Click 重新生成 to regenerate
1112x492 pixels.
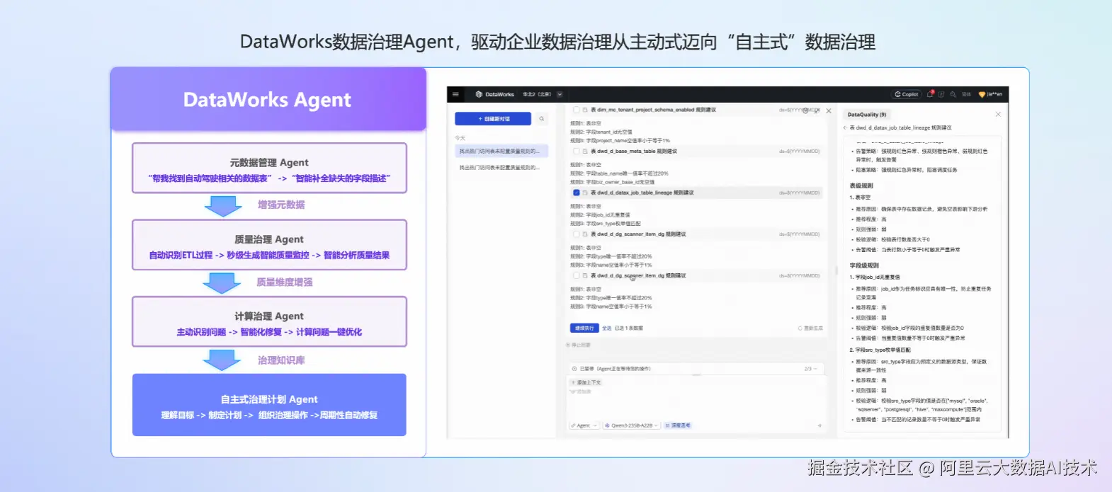810,328
